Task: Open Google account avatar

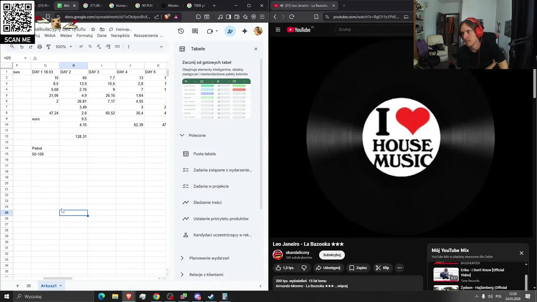Action: 258,31
